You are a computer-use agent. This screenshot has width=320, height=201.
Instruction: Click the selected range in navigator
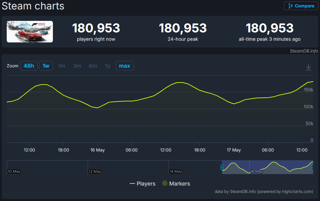[267, 167]
